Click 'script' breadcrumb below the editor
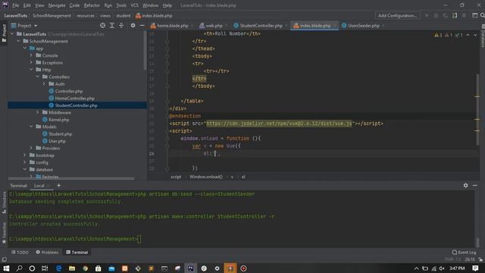Image resolution: width=485 pixels, height=273 pixels. click(x=176, y=177)
